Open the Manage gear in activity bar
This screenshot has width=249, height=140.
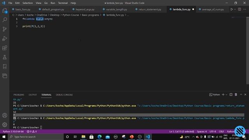[x=5, y=124]
